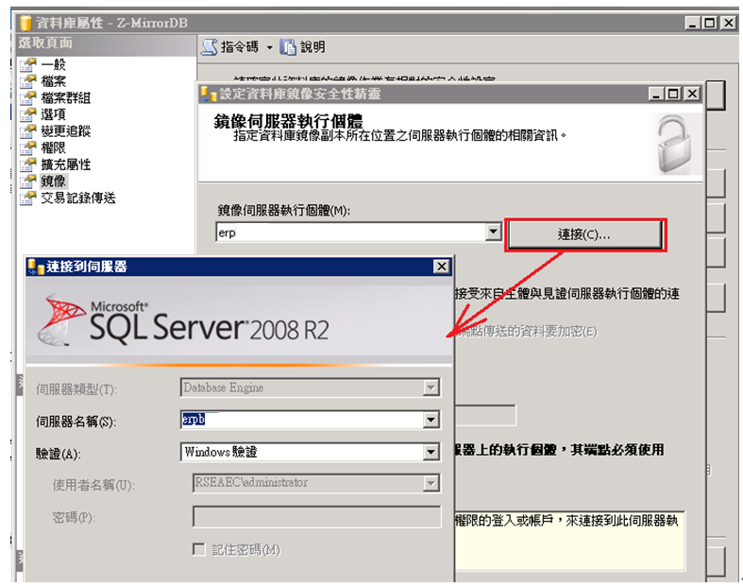The height and width of the screenshot is (587, 743).
Task: Open the 選項 page
Action: (53, 114)
